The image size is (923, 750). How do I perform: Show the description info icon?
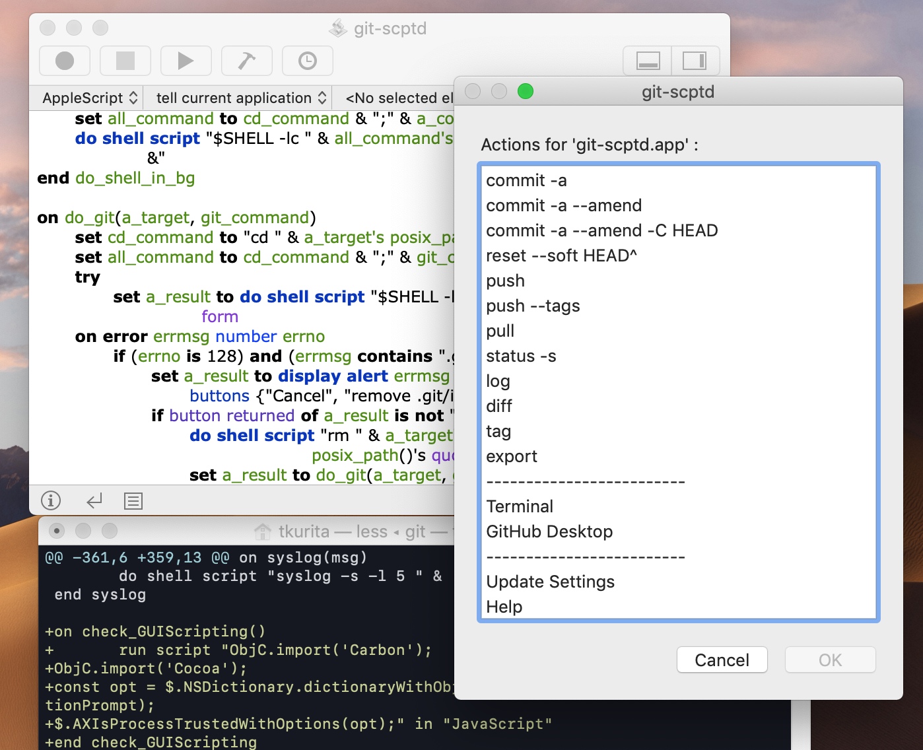coord(51,500)
